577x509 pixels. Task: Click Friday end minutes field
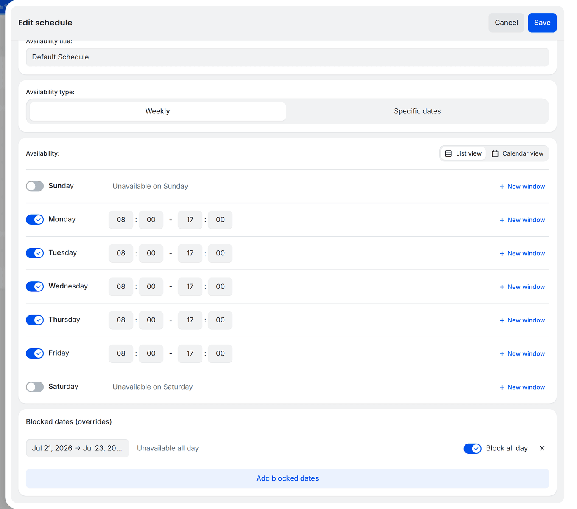pos(220,353)
